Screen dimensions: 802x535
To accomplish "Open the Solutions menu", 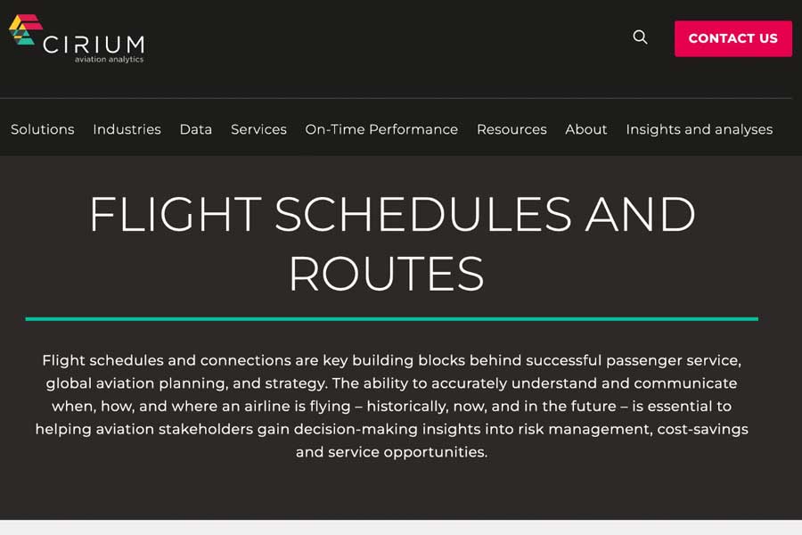I will [43, 129].
